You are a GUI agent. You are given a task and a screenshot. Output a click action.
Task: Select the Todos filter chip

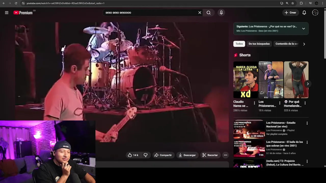pyautogui.click(x=239, y=44)
